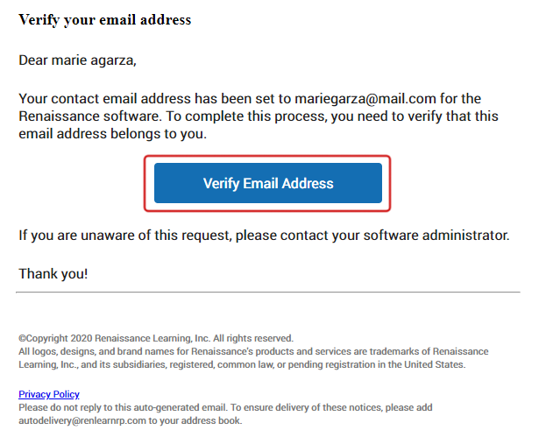Click the 'Renaissance software' text in body
This screenshot has height=437, width=546.
90,116
